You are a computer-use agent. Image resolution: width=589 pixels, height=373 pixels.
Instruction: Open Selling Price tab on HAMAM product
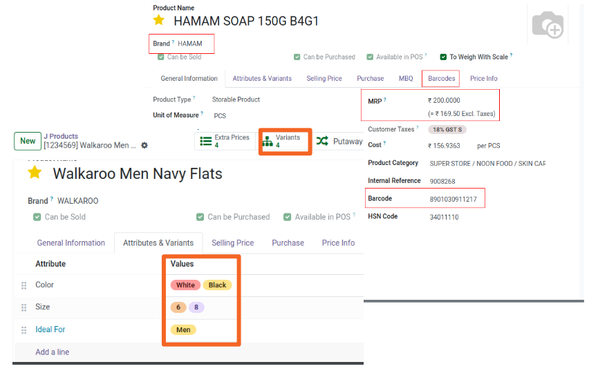tap(324, 79)
